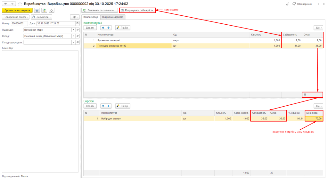
Task: Open the three-dot menu in title bar
Action: tap(318, 4)
